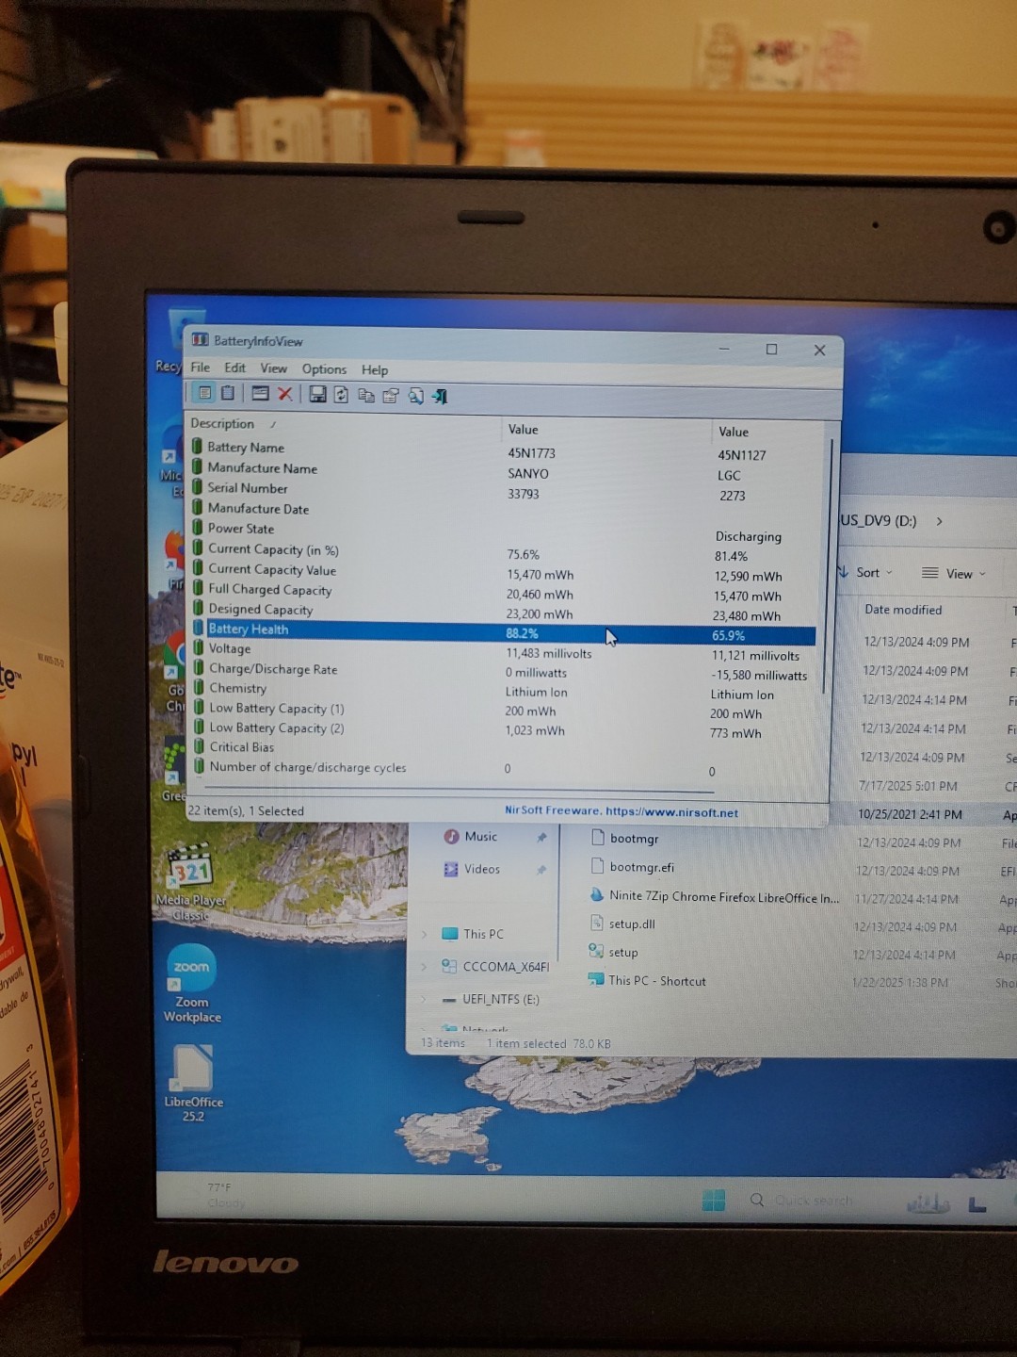This screenshot has width=1017, height=1357.
Task: Open LibreOffice 25.2 desktop shortcut
Action: (193, 1084)
